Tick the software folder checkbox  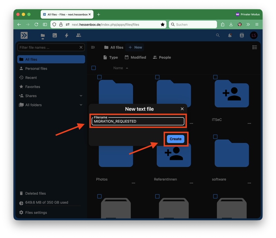(215, 137)
